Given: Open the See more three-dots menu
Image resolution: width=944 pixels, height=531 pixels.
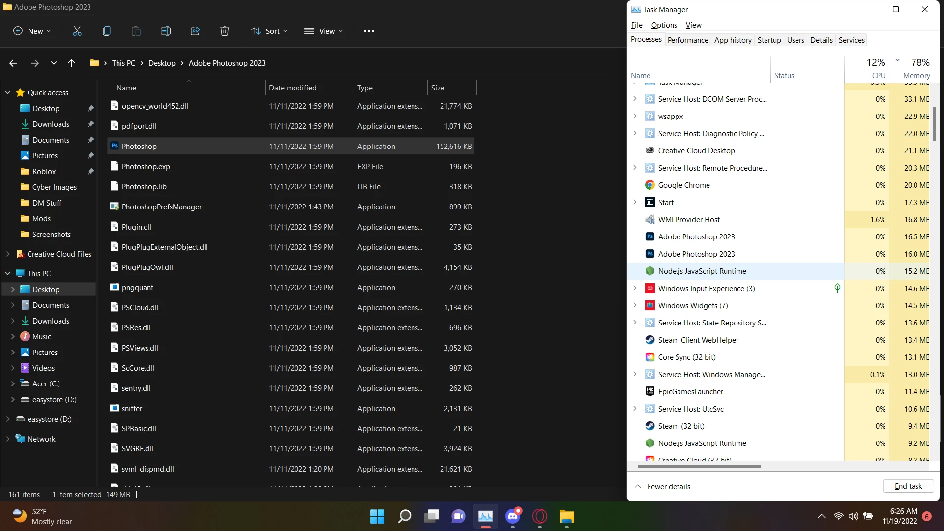Looking at the screenshot, I should (x=369, y=31).
